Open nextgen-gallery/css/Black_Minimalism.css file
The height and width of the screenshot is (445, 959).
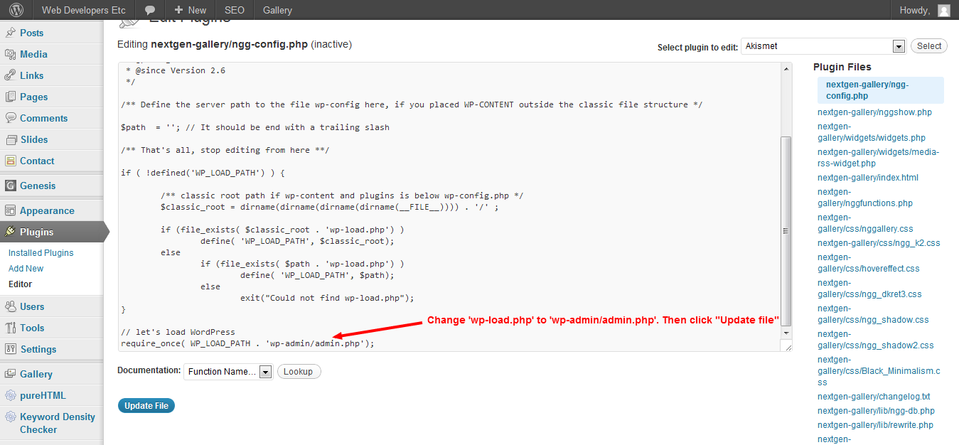(x=878, y=370)
